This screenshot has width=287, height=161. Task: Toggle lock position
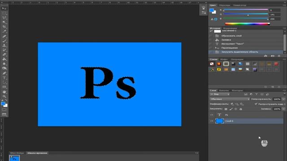(x=236, y=109)
